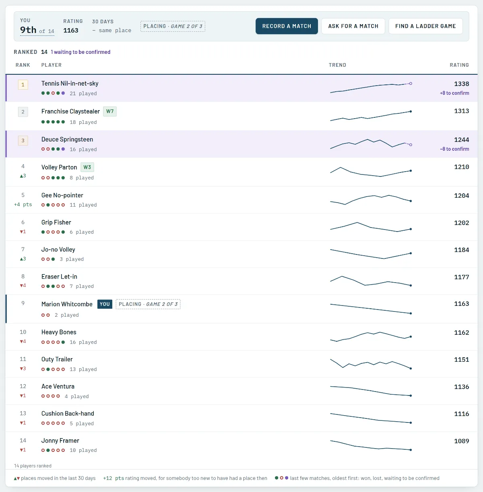Viewport: 483px width, 492px height.
Task: Click the PLAYER column header
Action: click(52, 65)
